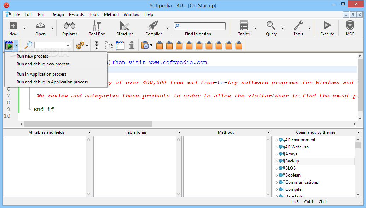Viewport: 366px width, 208px height.
Task: Open the Edit menu
Action: [x=28, y=14]
